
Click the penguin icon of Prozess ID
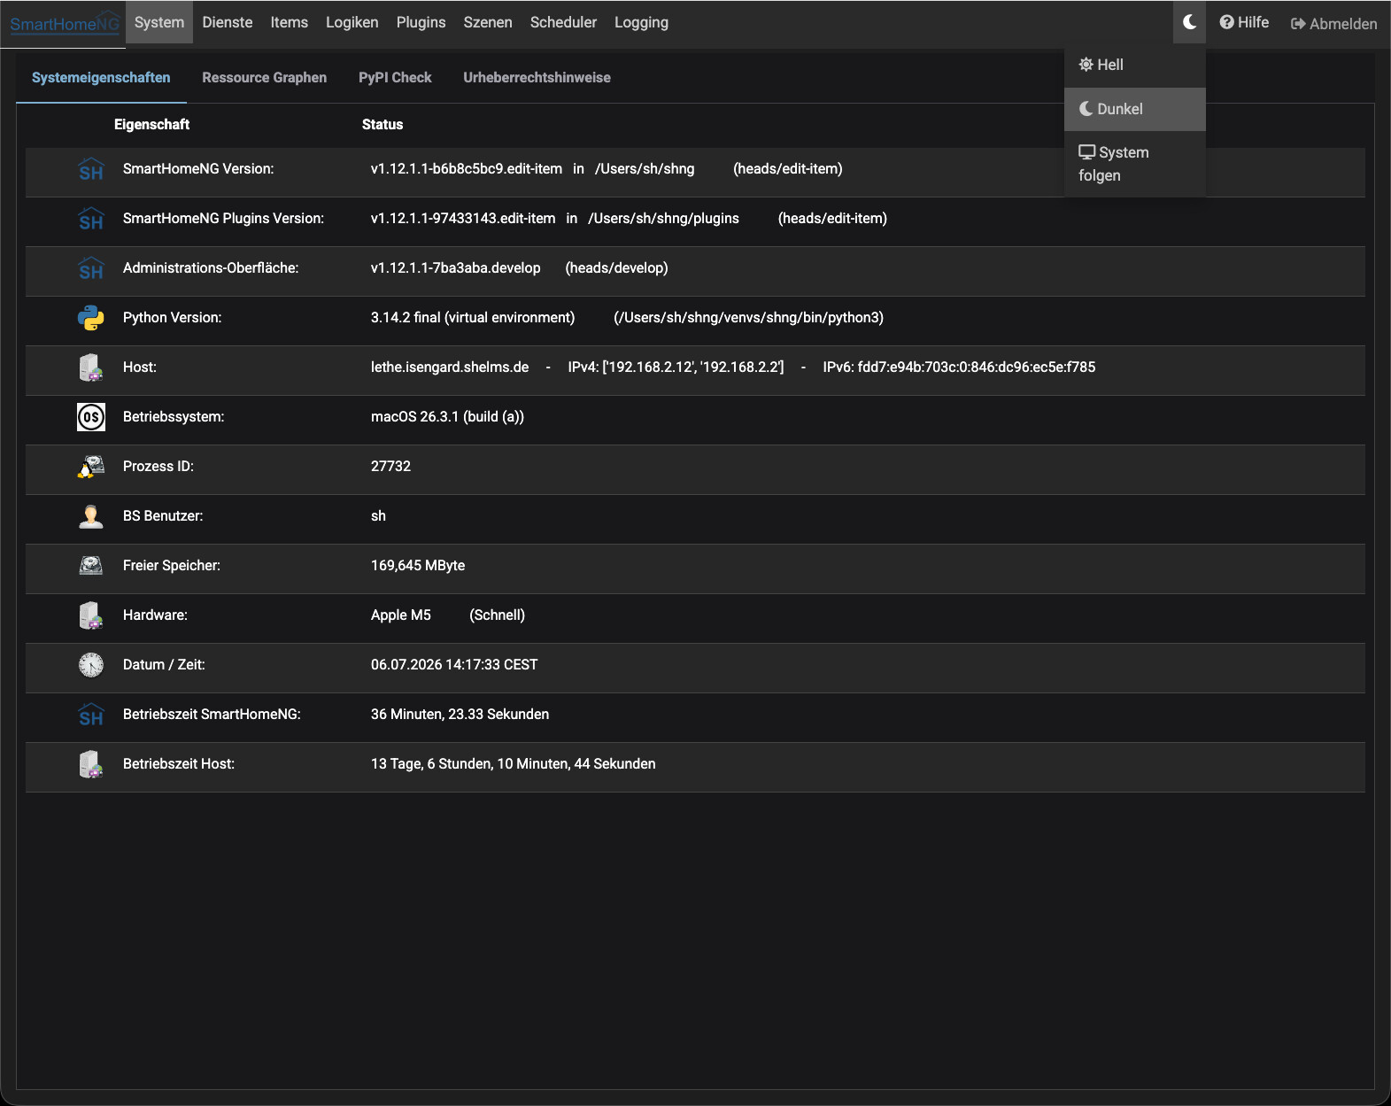tap(91, 467)
